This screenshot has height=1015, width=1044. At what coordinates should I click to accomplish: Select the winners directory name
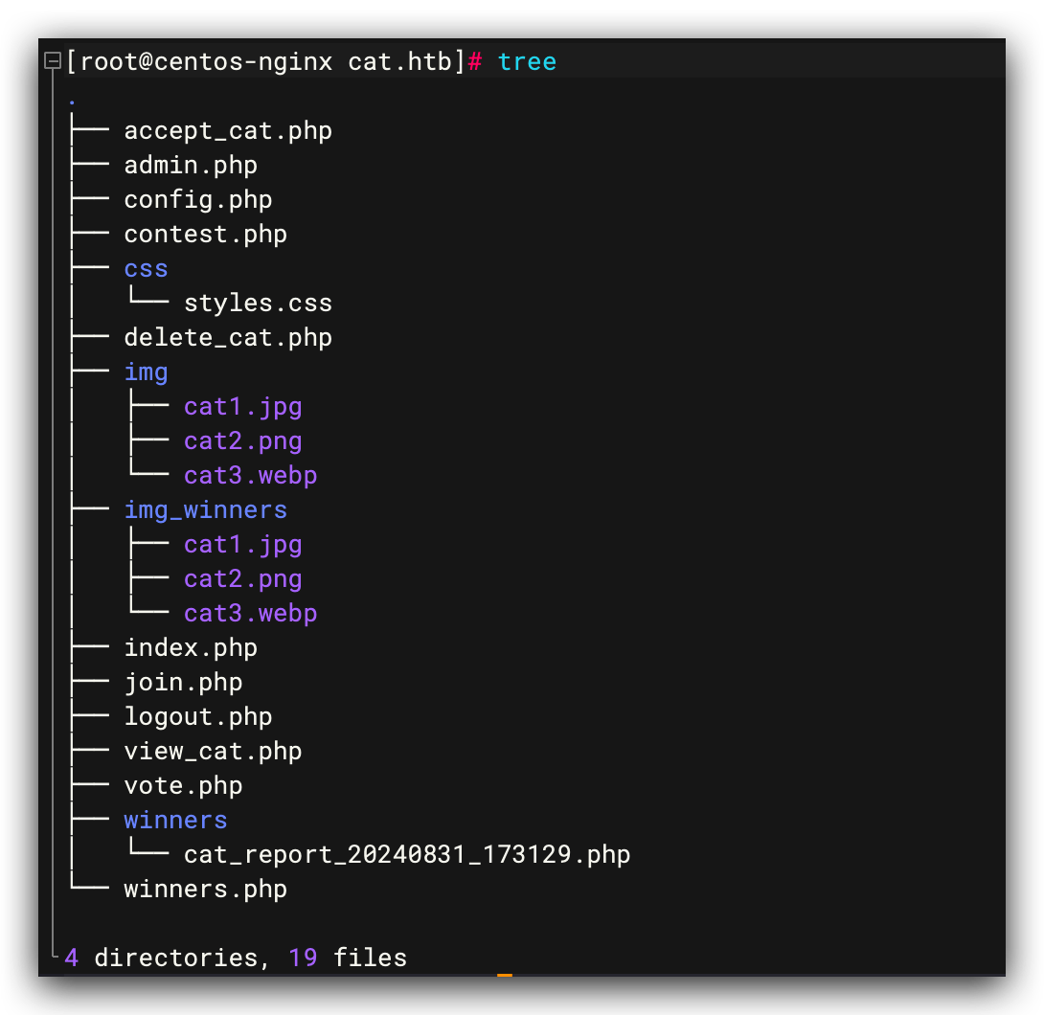tap(175, 821)
